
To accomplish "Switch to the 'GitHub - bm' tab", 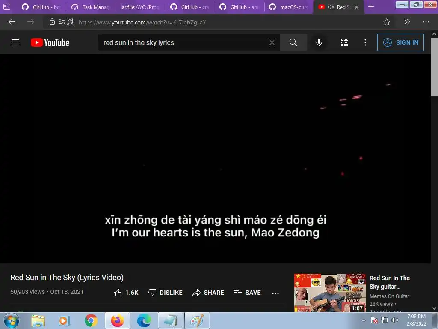I will coord(41,7).
